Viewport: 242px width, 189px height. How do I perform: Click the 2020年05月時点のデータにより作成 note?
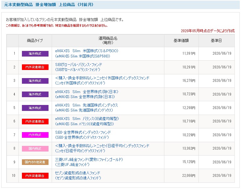(208, 31)
